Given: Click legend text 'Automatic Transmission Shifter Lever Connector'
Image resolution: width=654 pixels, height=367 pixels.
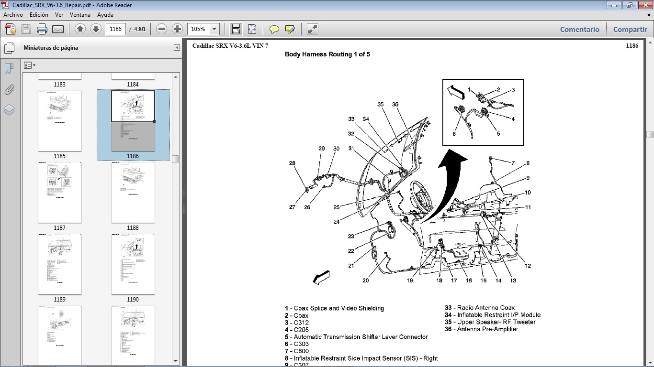Looking at the screenshot, I should pos(361,337).
